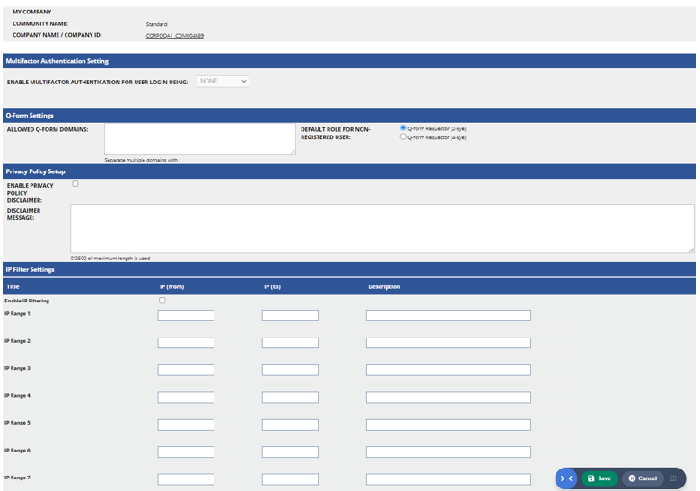Click IP Range 7 to field
Viewport: 700px width, 491px height.
(290, 479)
